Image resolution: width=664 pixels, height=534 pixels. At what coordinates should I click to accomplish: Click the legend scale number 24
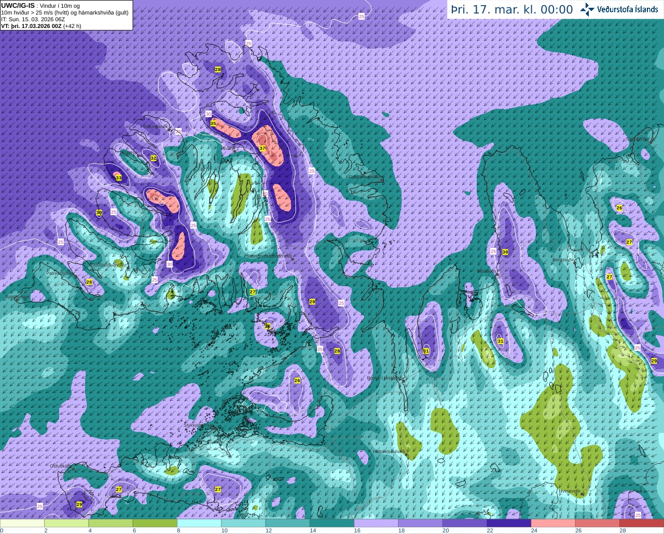[534, 530]
